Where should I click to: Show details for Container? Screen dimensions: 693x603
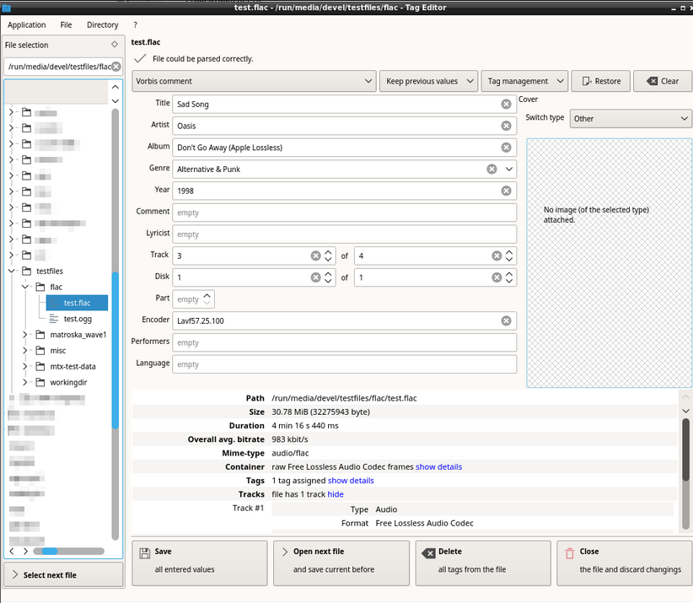[438, 467]
